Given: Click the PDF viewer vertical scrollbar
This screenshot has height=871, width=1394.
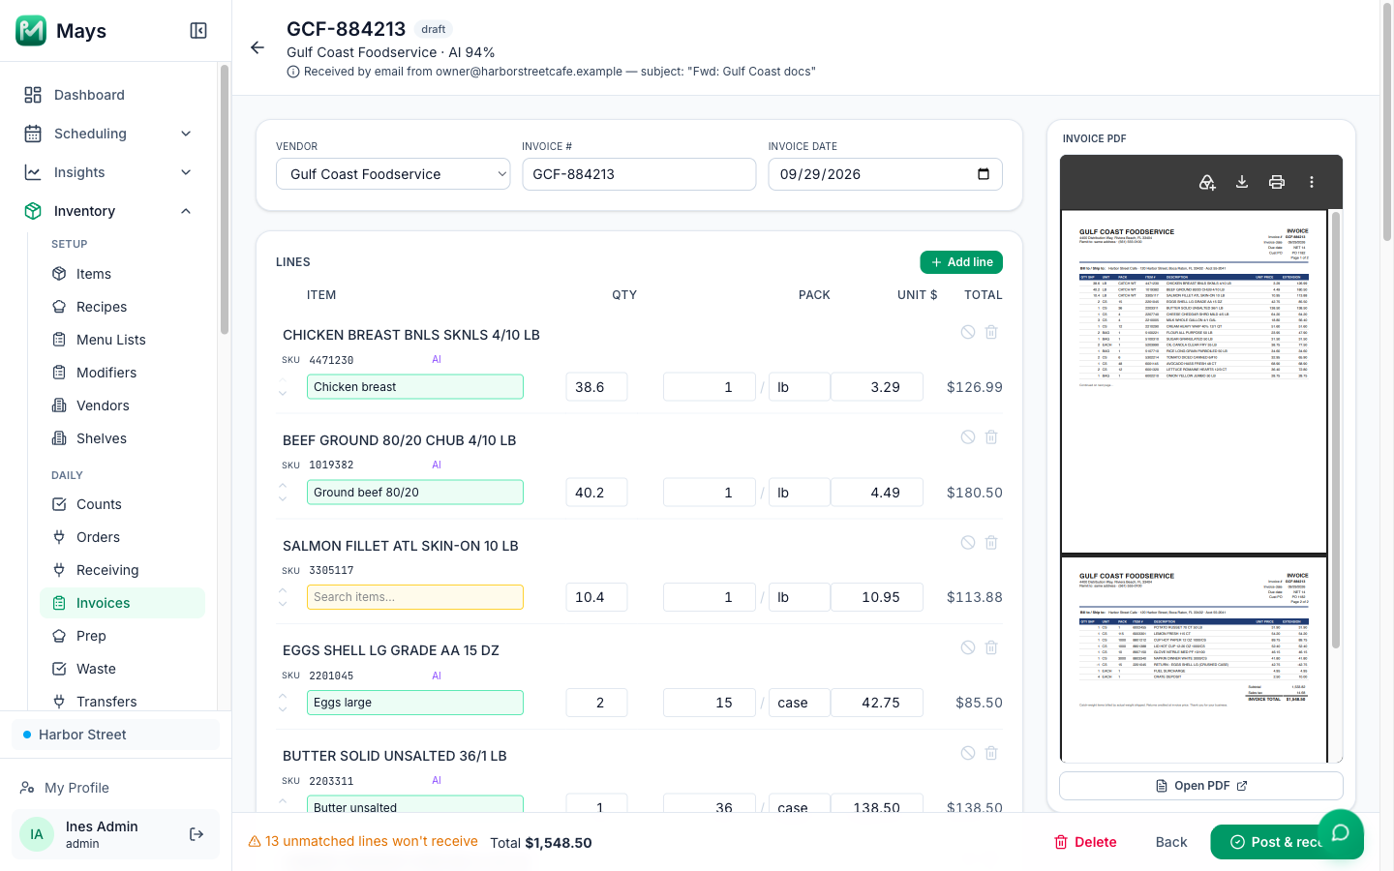Looking at the screenshot, I should pyautogui.click(x=1337, y=430).
